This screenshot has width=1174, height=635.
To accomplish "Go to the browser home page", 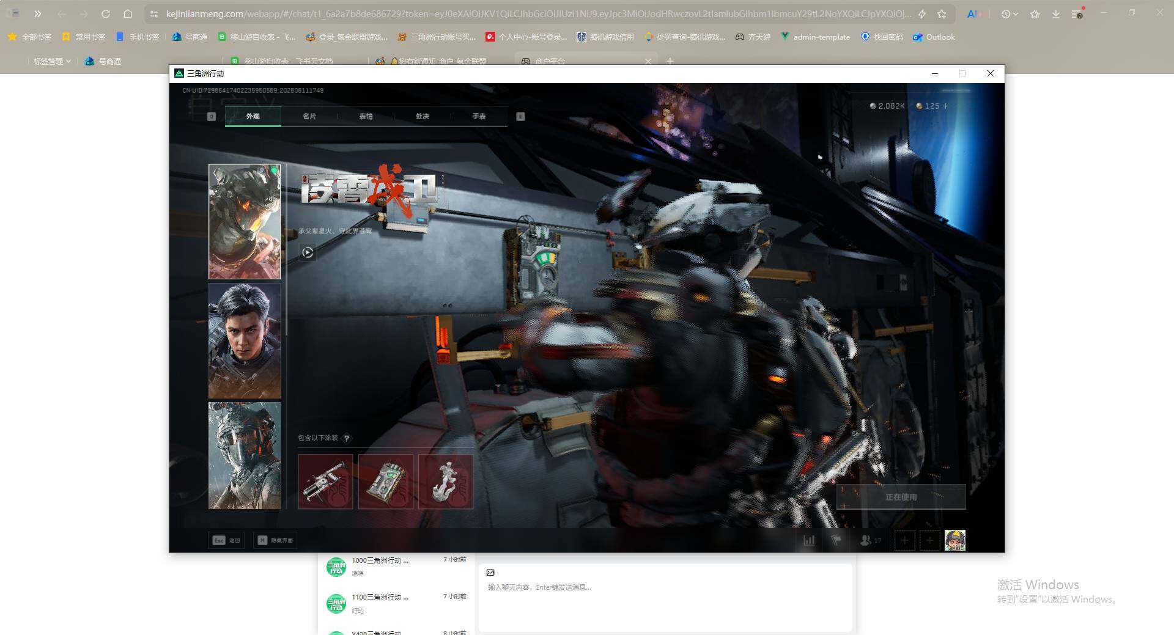I will [x=128, y=13].
